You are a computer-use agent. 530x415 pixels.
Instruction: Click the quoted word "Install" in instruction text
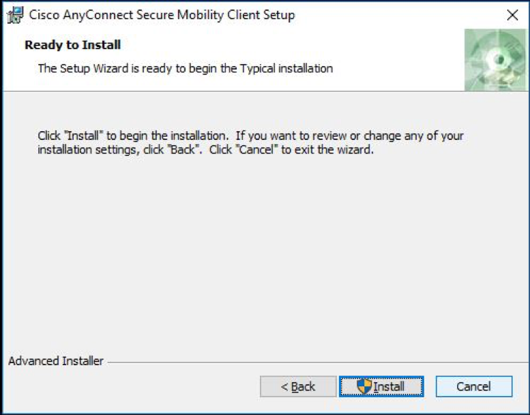(81, 136)
